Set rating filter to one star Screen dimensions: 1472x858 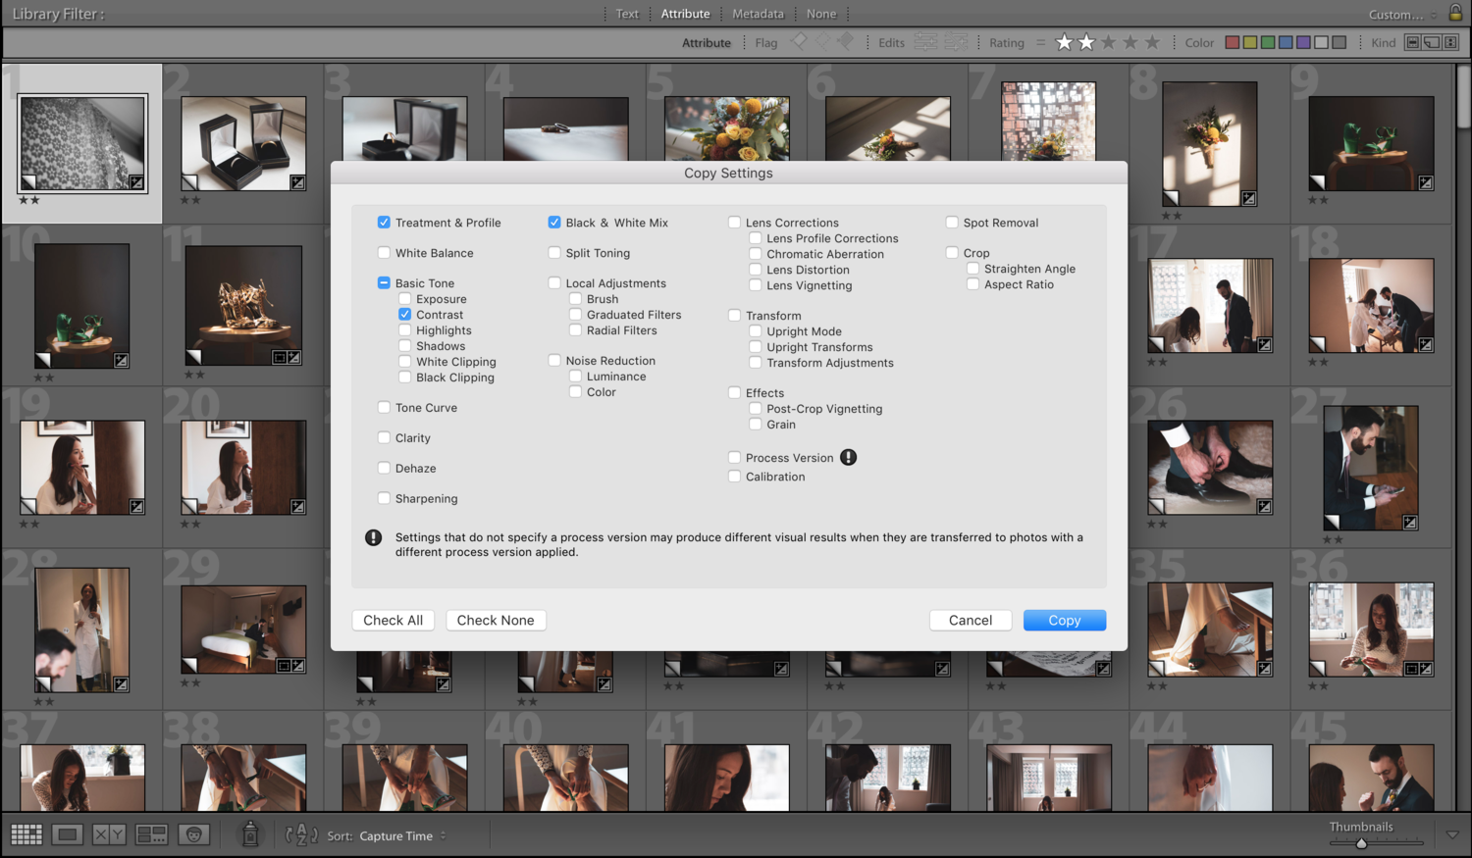pyautogui.click(x=1064, y=42)
